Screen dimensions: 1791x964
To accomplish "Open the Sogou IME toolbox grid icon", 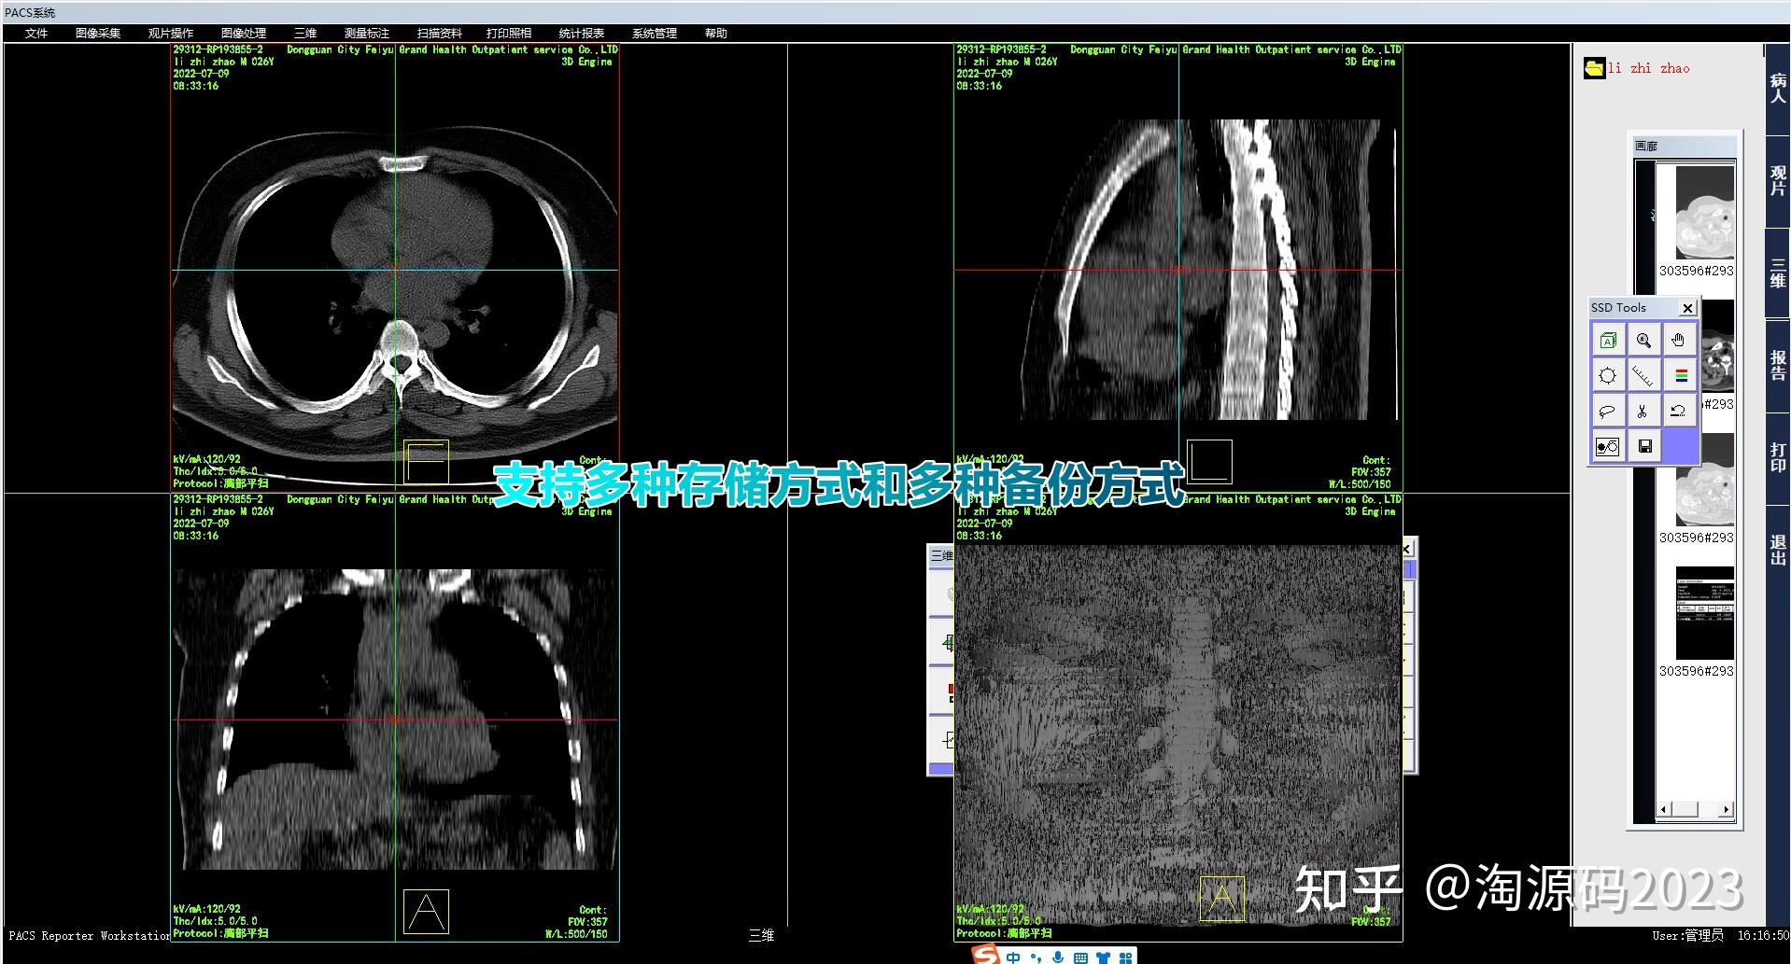I will pyautogui.click(x=1125, y=957).
